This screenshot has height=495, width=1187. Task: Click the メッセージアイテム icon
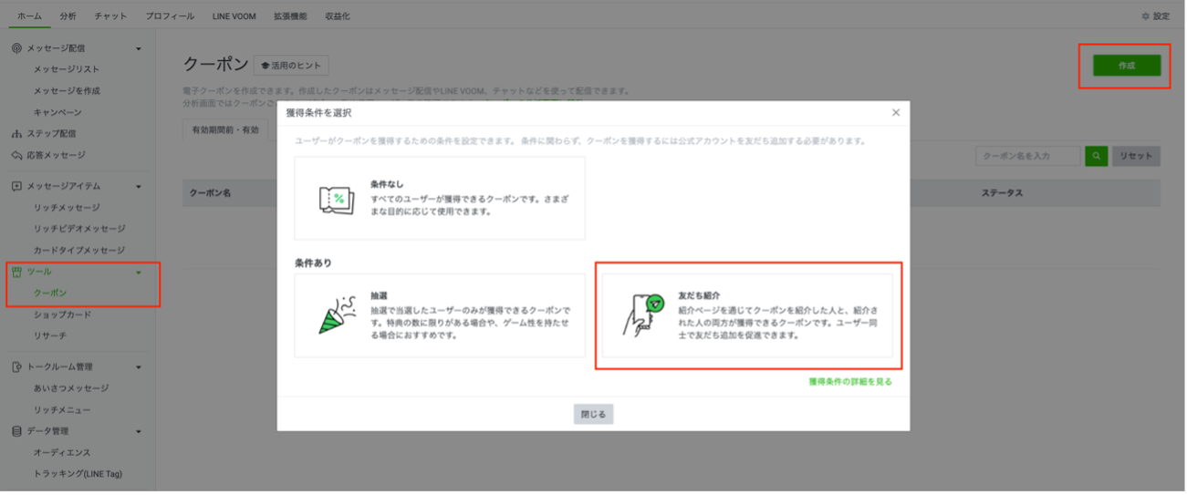tap(16, 186)
